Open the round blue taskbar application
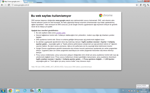Image resolution: width=150 pixels, height=93 pixels. click(25, 91)
